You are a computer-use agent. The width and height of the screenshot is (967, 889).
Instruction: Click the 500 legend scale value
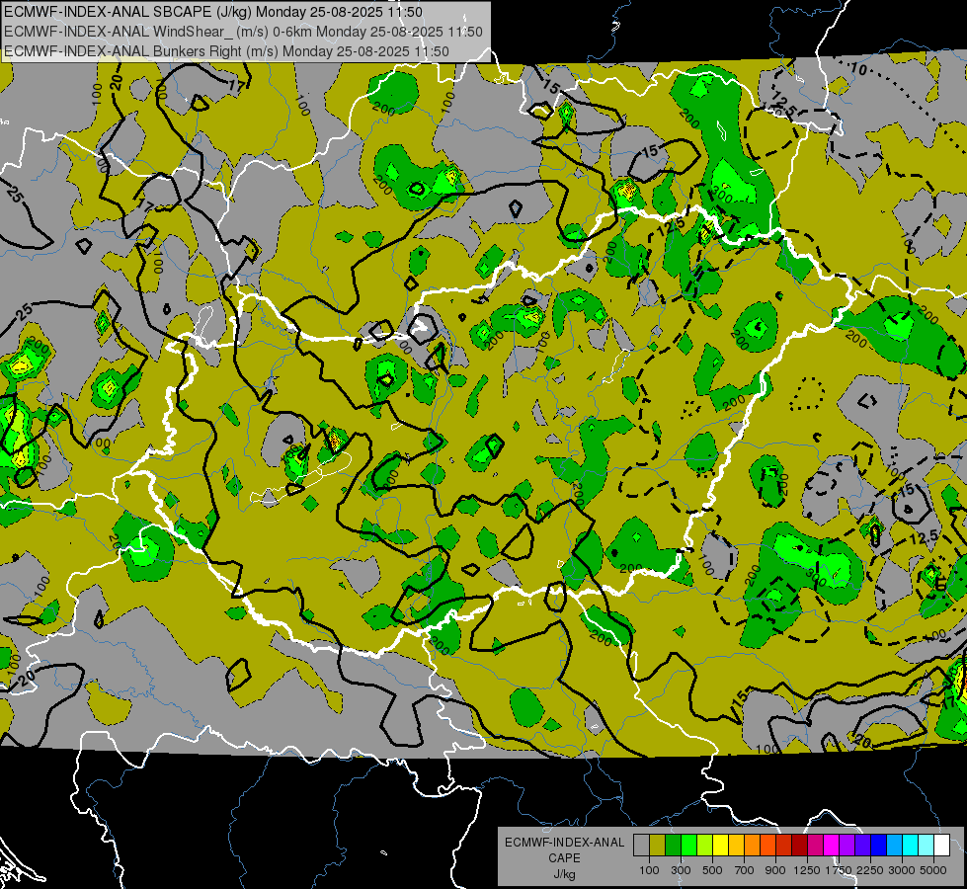(x=712, y=870)
